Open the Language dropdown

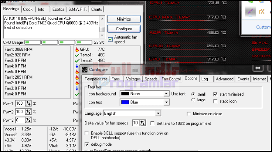point(158,114)
